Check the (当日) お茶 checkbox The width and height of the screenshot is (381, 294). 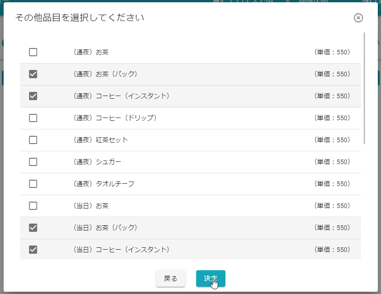[x=33, y=206]
